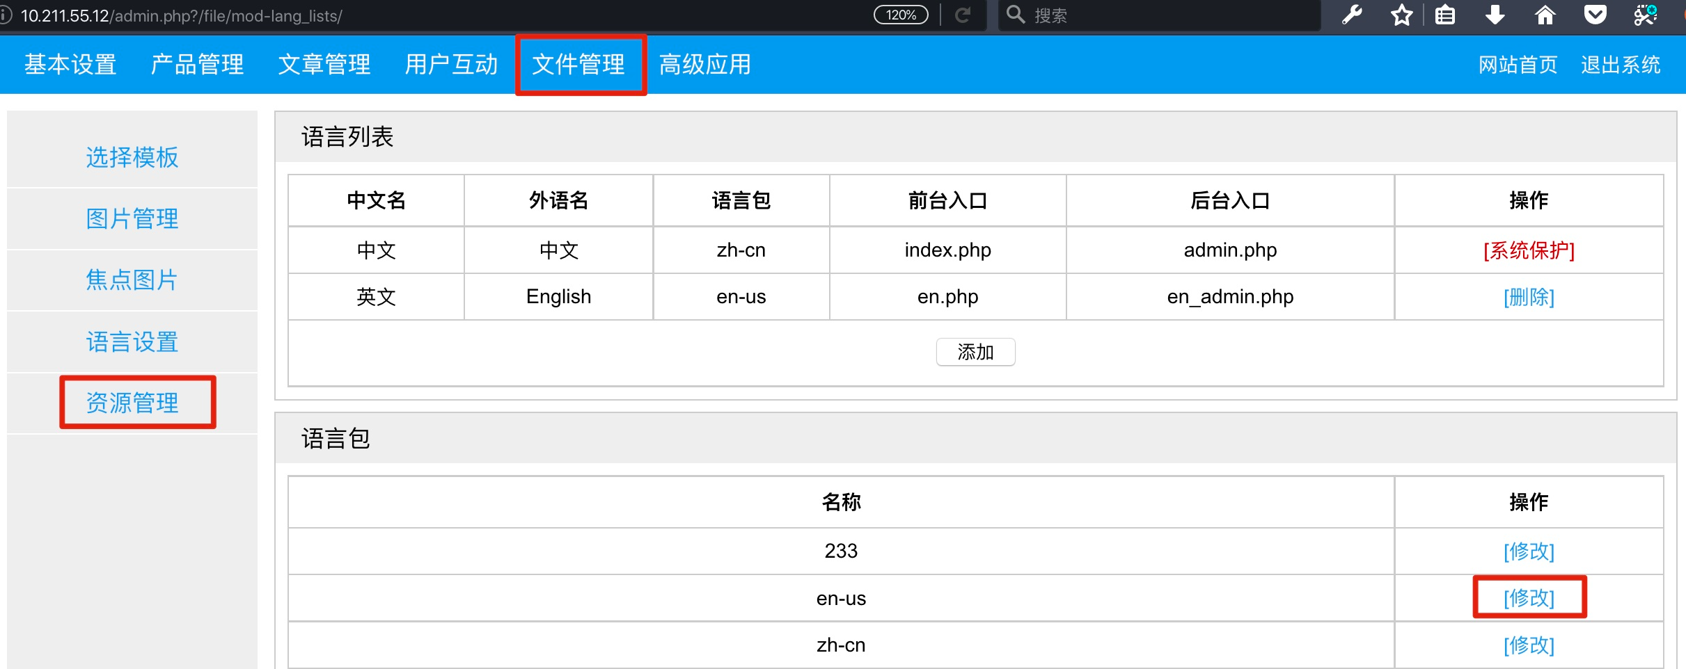Screen dimensions: 1686x669
Task: Click [修改] for language pack en-us
Action: (x=1529, y=598)
